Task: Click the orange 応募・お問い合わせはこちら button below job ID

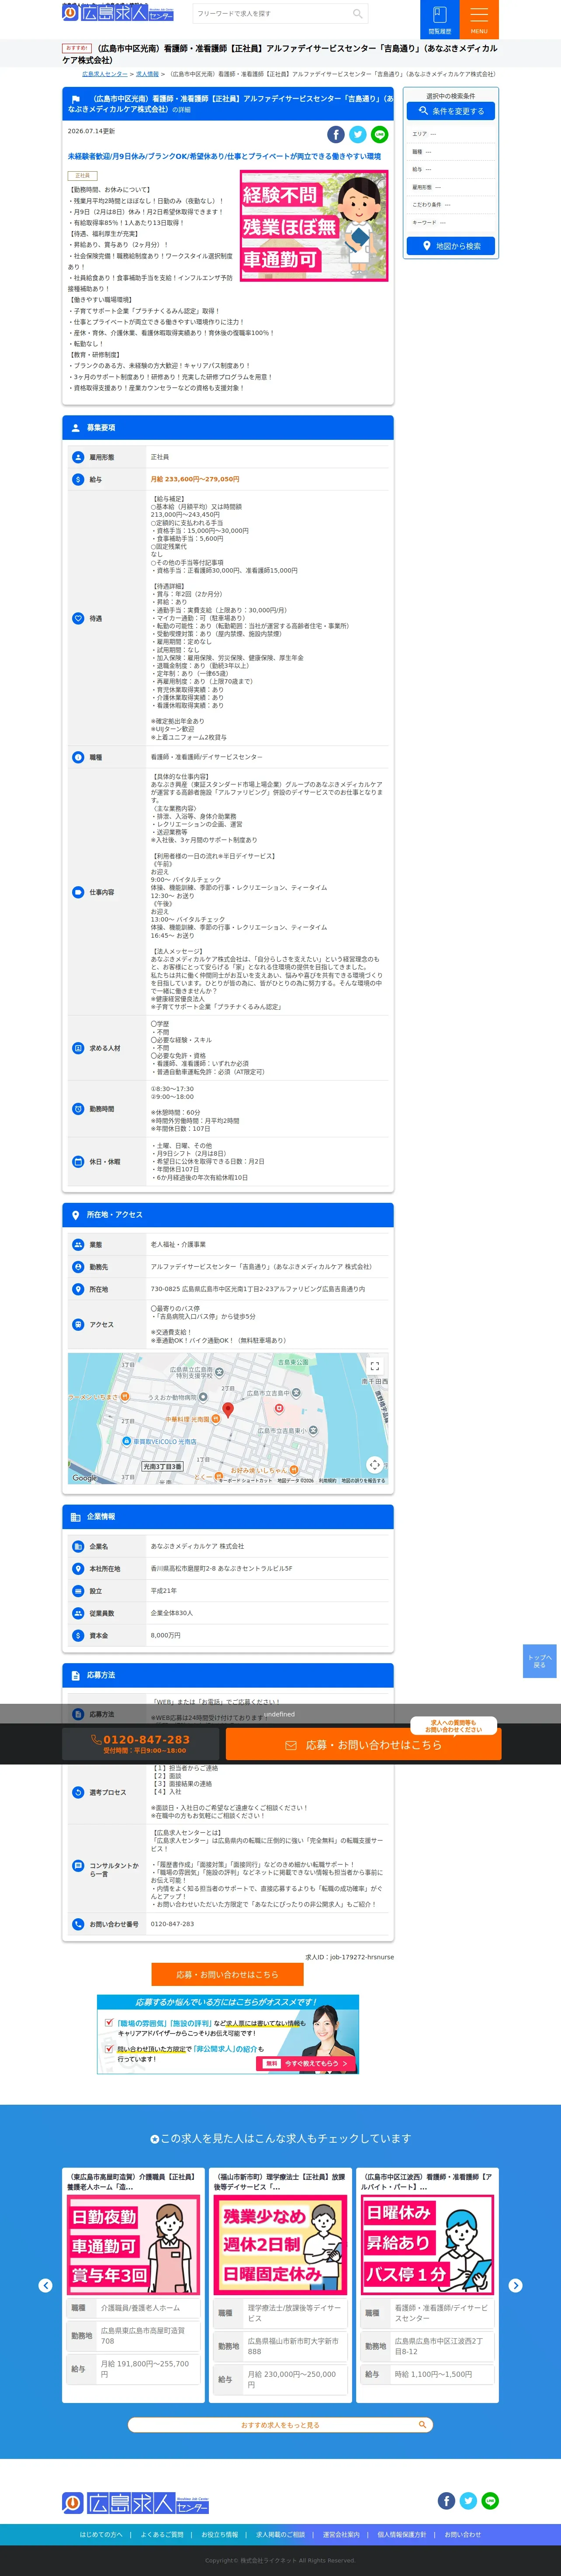Action: 227,1974
